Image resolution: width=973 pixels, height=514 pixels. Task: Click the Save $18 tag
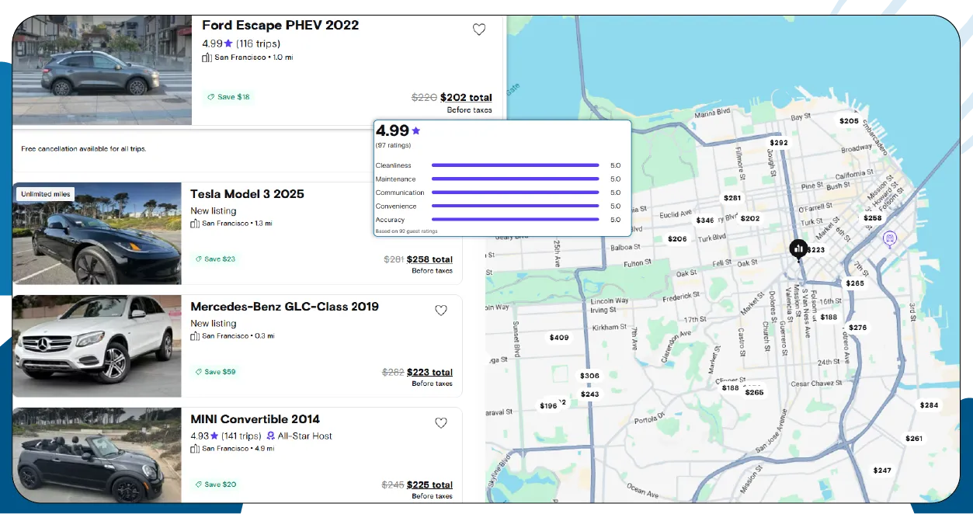(228, 97)
